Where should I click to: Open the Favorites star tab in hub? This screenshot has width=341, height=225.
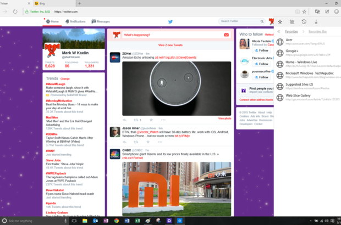pyautogui.click(x=280, y=22)
